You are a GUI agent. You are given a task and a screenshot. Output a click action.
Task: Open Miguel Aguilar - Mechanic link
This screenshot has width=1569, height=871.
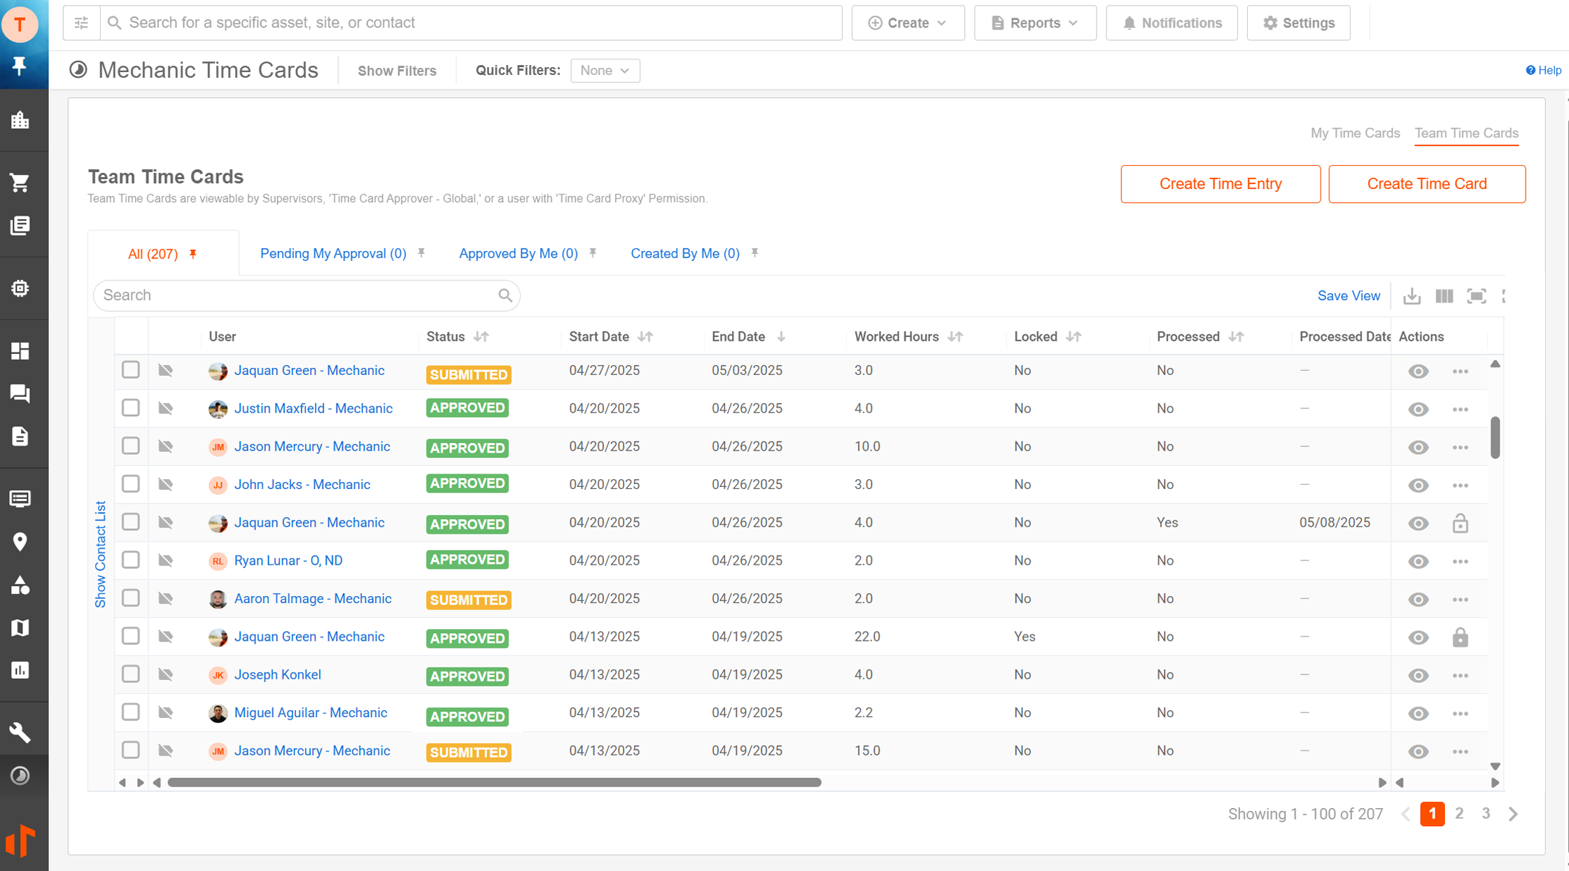[310, 712]
